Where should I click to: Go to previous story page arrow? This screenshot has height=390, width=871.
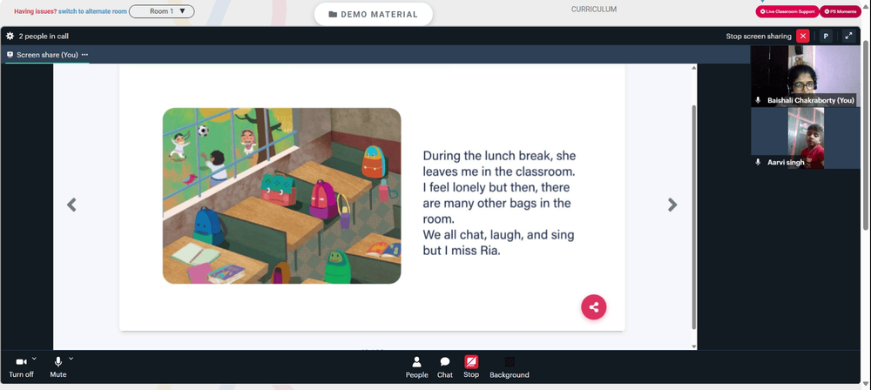(x=71, y=205)
